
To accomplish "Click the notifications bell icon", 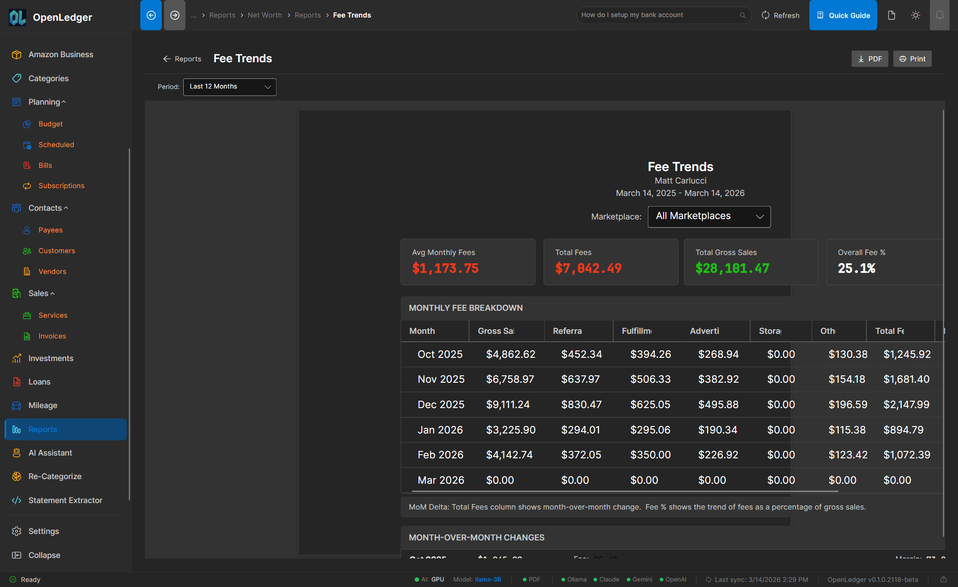I will (940, 15).
